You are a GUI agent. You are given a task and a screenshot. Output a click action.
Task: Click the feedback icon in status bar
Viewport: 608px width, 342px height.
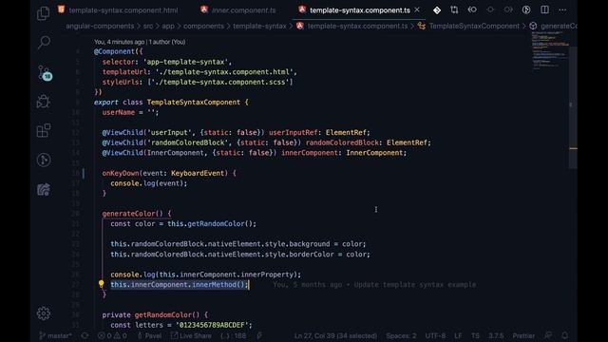coord(547,335)
